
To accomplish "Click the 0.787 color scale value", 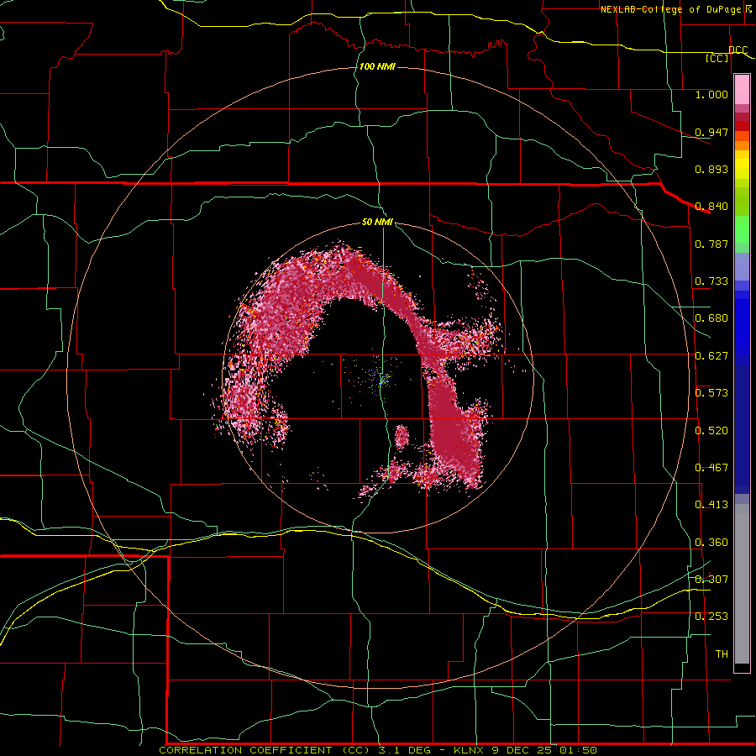I will pos(711,244).
